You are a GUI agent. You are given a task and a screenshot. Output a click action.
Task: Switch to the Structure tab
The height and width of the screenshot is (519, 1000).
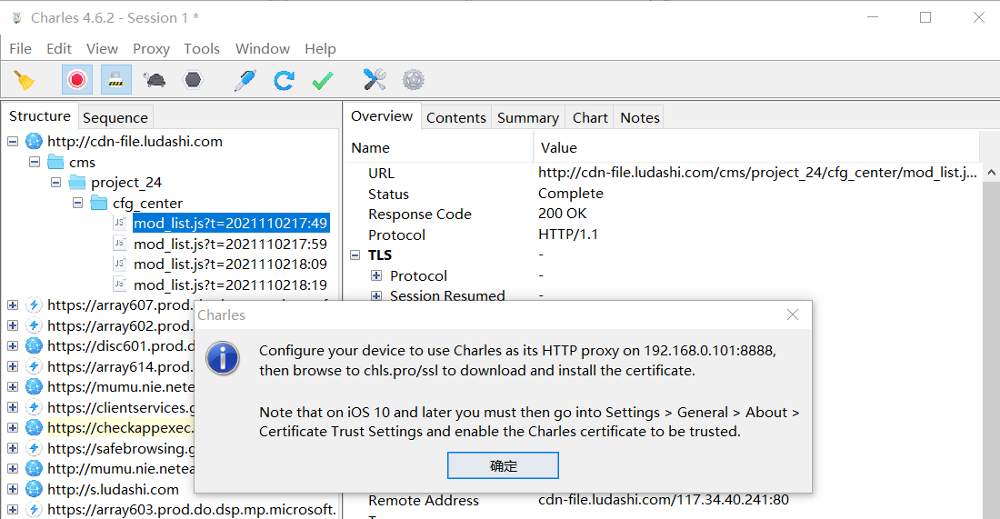click(39, 116)
